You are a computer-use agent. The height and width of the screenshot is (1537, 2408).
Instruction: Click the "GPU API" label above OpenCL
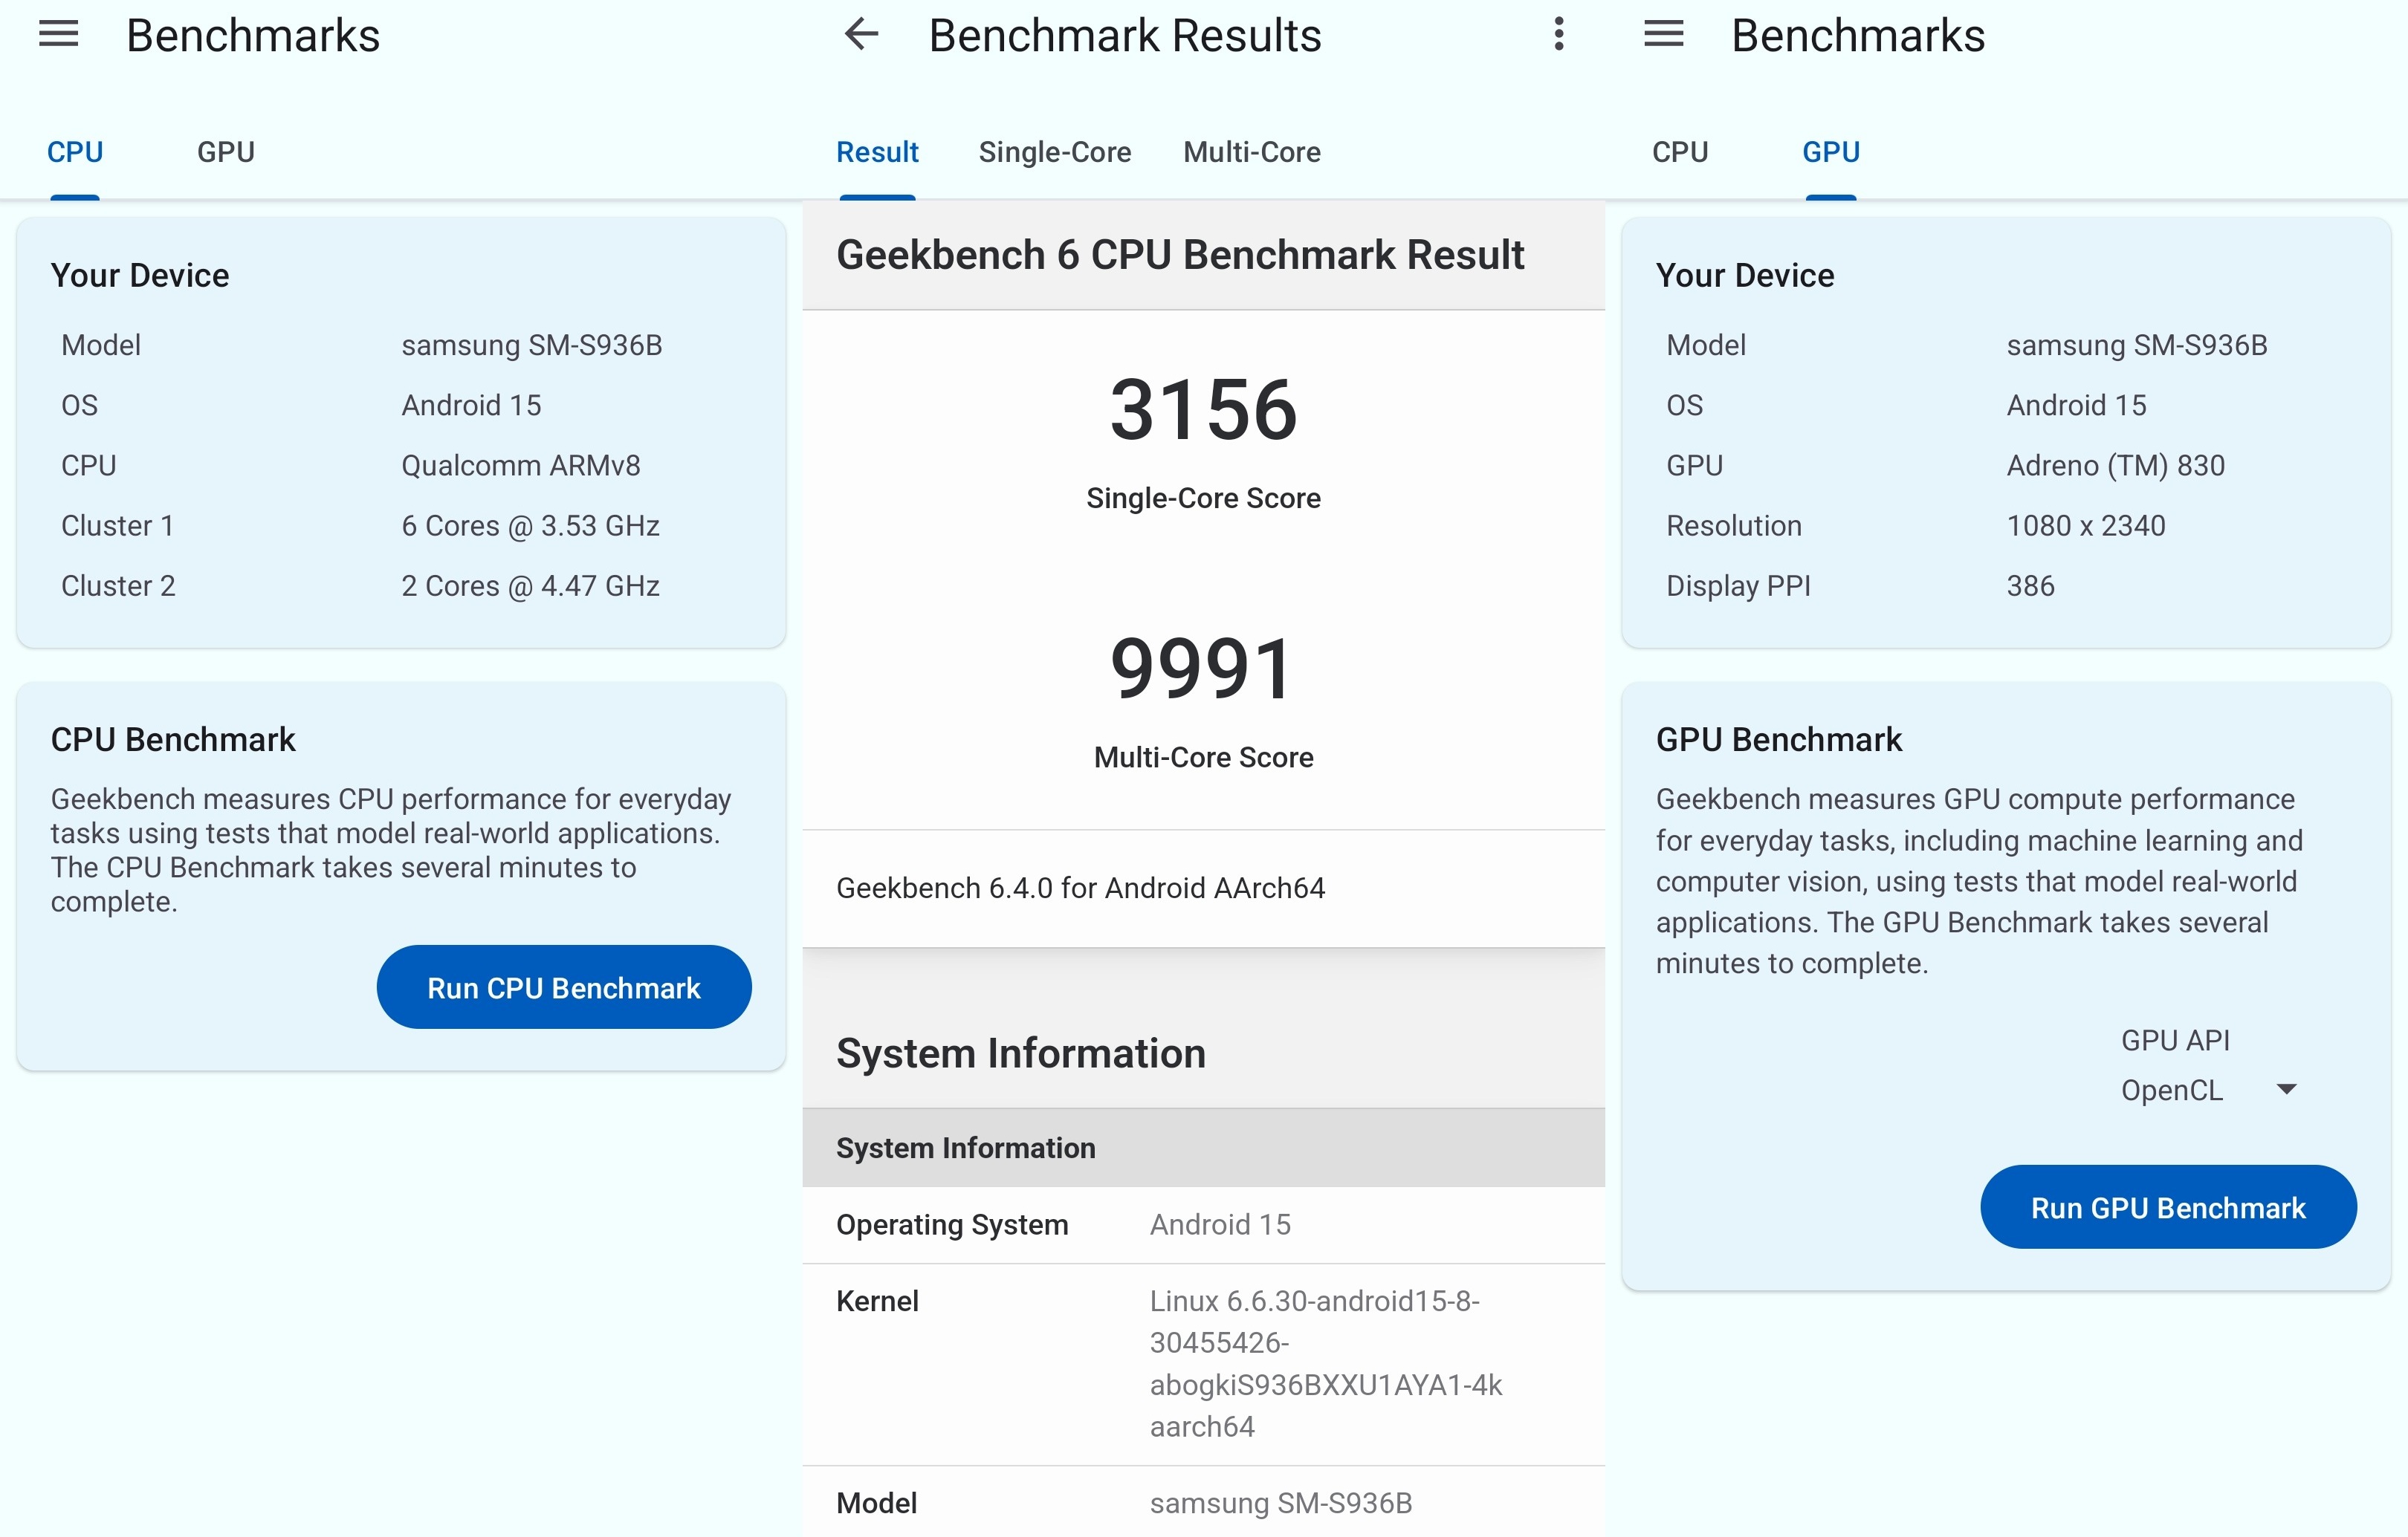(x=2176, y=1040)
